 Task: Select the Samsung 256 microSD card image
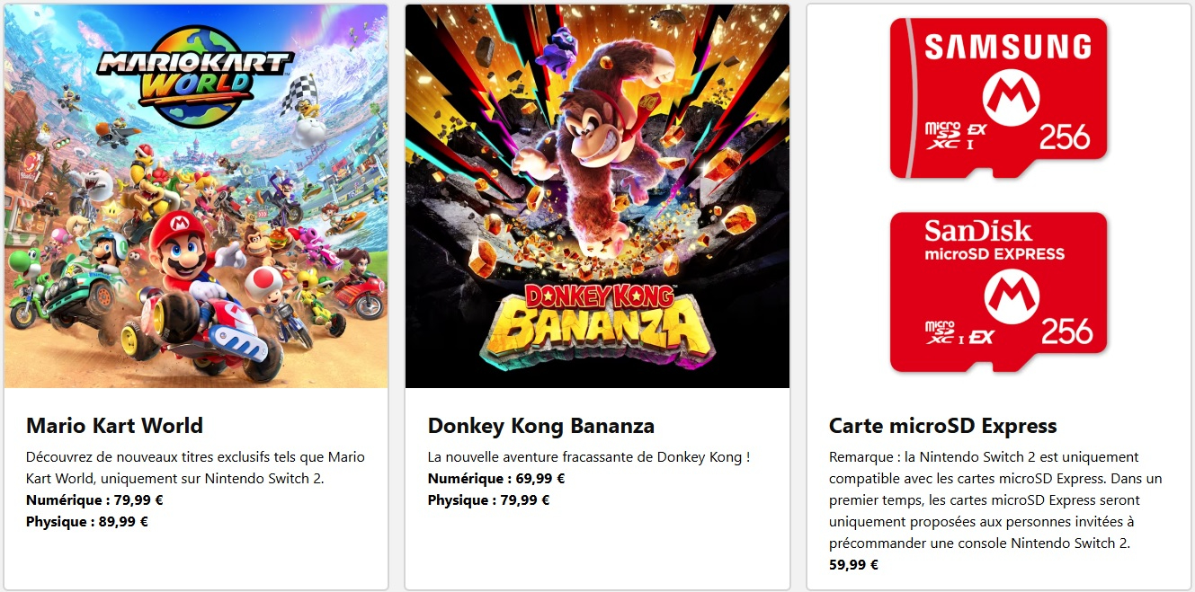(998, 99)
